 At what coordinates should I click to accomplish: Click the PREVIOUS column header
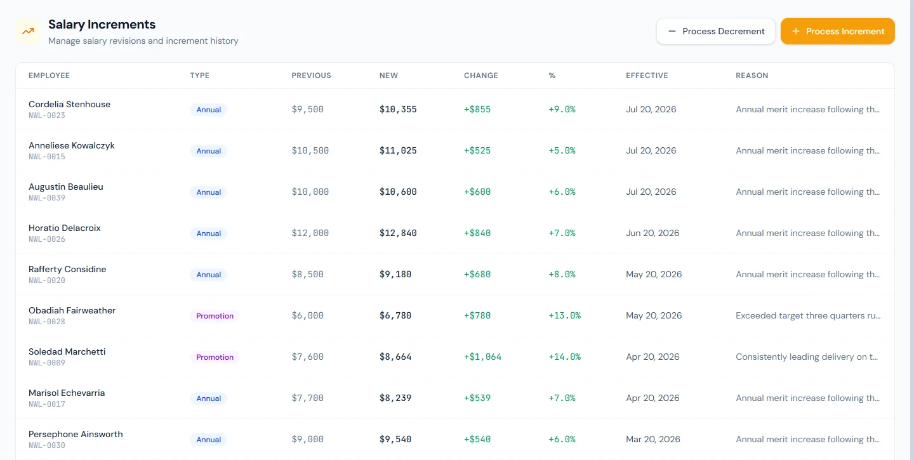(x=312, y=76)
